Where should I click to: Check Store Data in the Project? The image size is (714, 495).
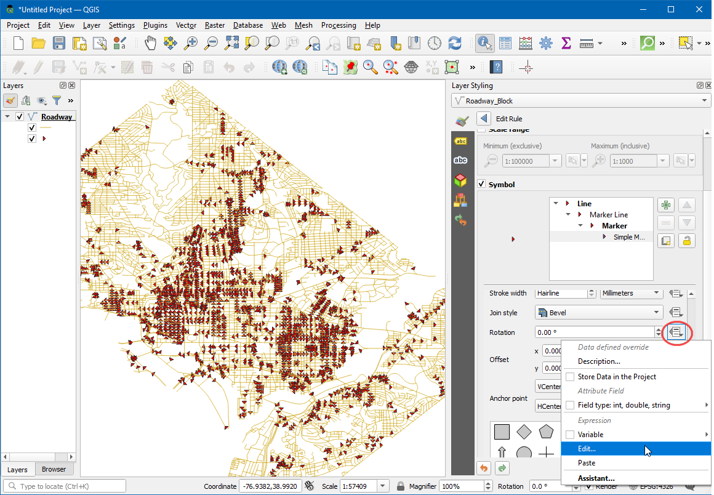click(x=570, y=377)
